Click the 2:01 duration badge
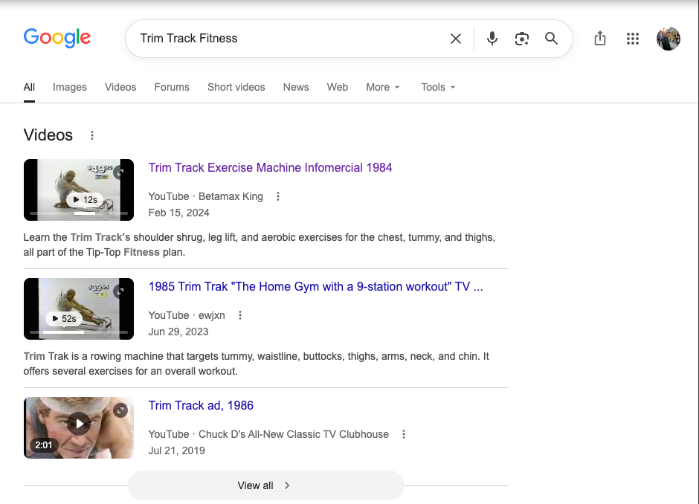 44,445
